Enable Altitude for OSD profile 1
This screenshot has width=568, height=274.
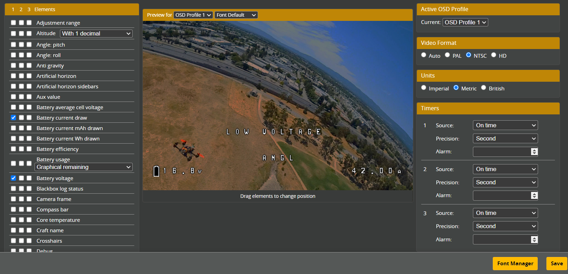pyautogui.click(x=13, y=33)
